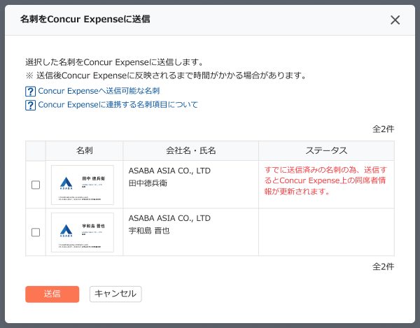The height and width of the screenshot is (328, 420).
Task: Close the Concur Expense send dialog
Action: 395,20
